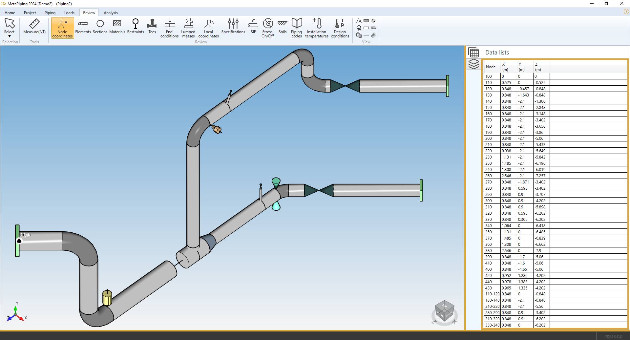
Task: Activate the Measure(NT) ruler tool
Action: point(34,26)
